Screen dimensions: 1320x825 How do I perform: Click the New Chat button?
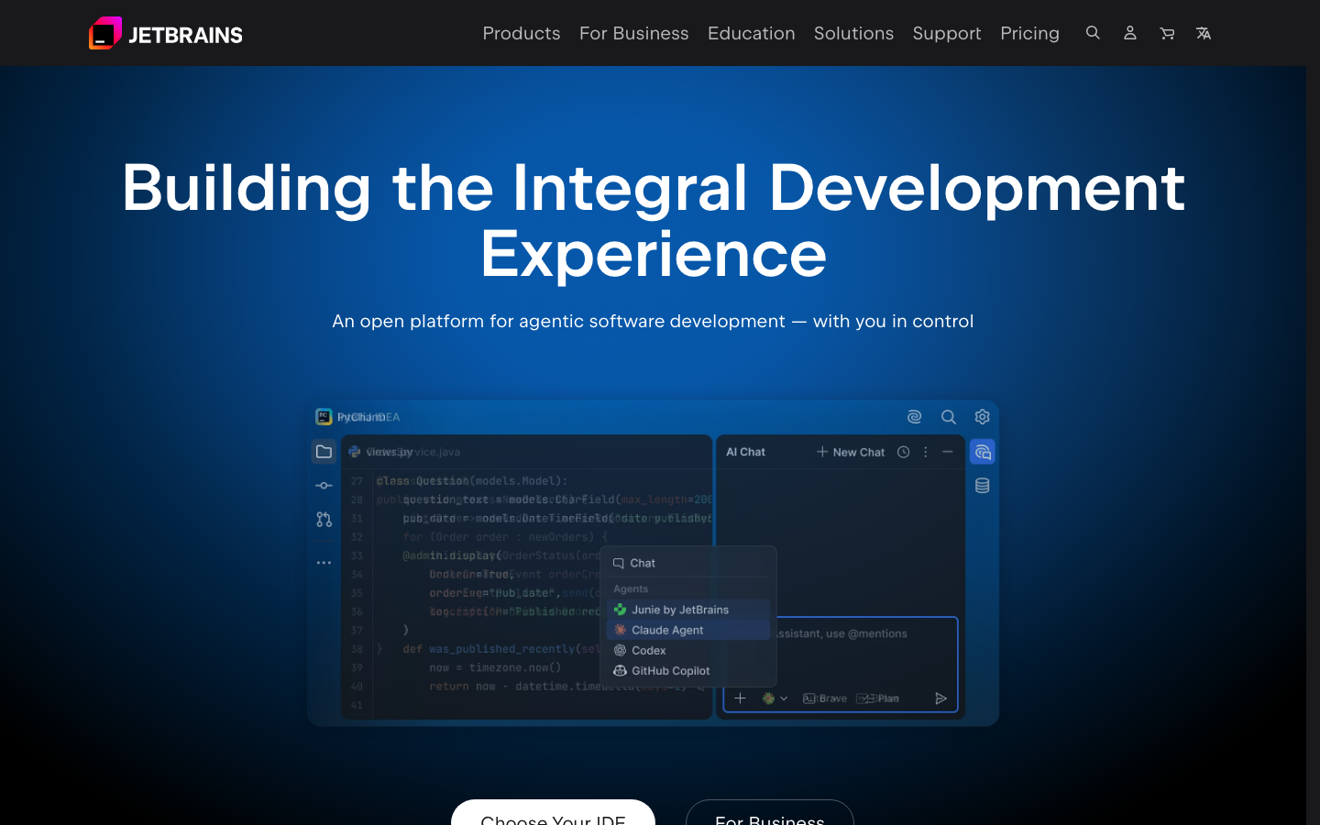(x=851, y=452)
